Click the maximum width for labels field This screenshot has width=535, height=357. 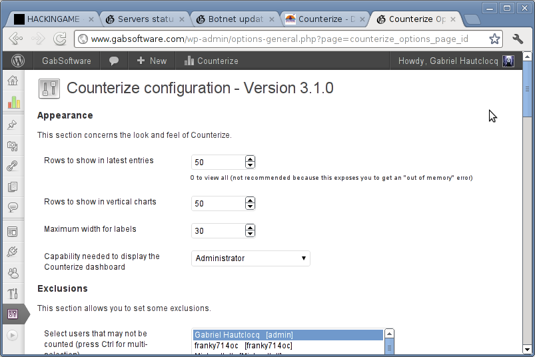(218, 231)
